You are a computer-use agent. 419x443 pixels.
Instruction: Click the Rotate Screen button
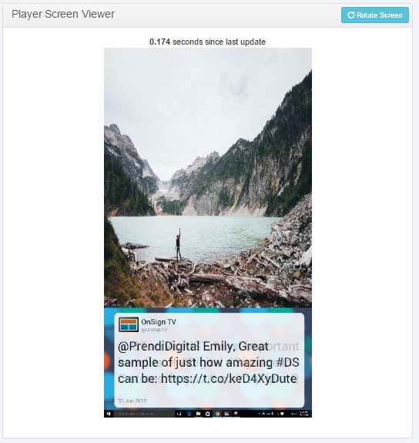coord(374,15)
